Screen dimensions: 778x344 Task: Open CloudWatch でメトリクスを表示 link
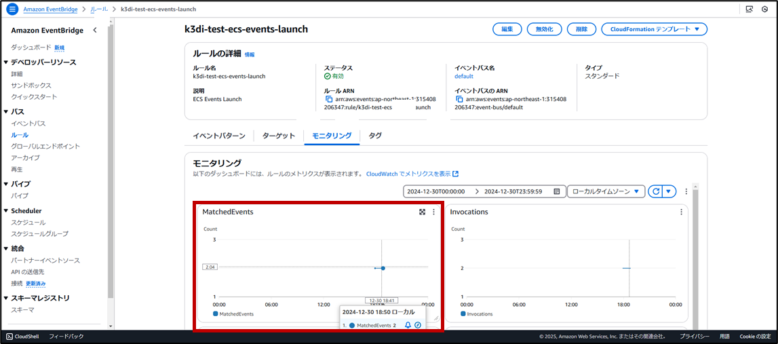(408, 174)
